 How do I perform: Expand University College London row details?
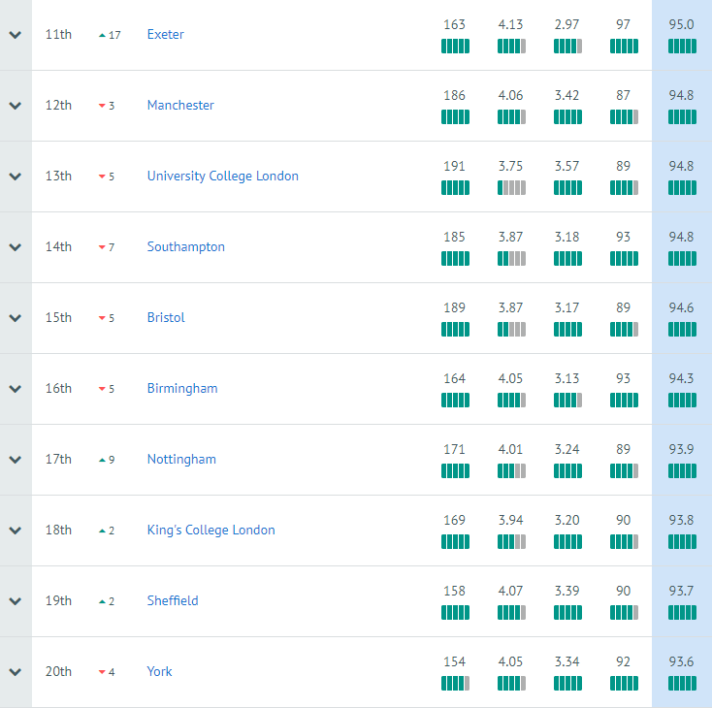pyautogui.click(x=16, y=177)
